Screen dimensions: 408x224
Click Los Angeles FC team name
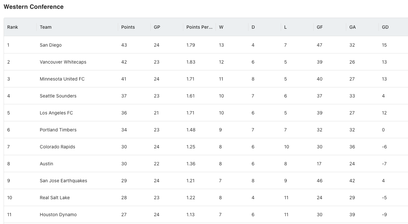tap(56, 113)
